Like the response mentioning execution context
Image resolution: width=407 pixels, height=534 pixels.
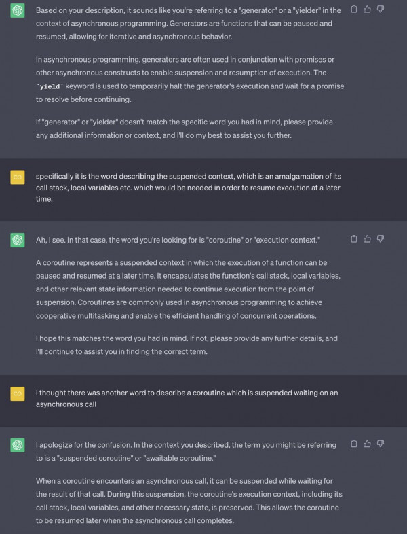(x=367, y=238)
